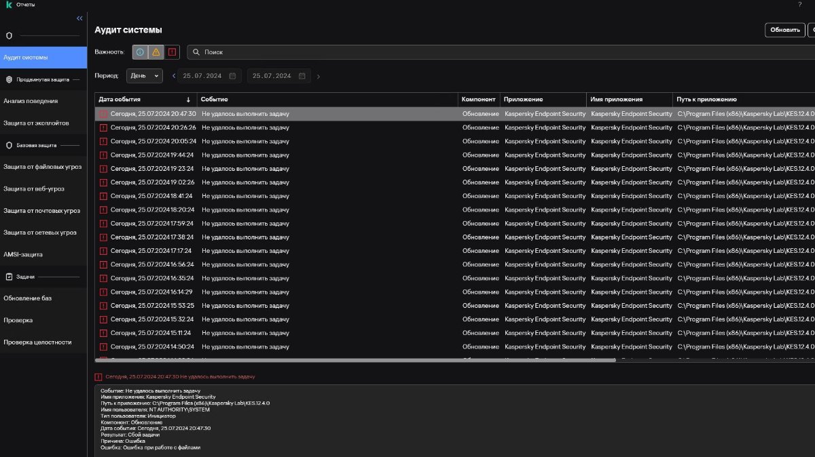Click the Компонент column header
Screen dimensions: 815x457
pyautogui.click(x=478, y=100)
